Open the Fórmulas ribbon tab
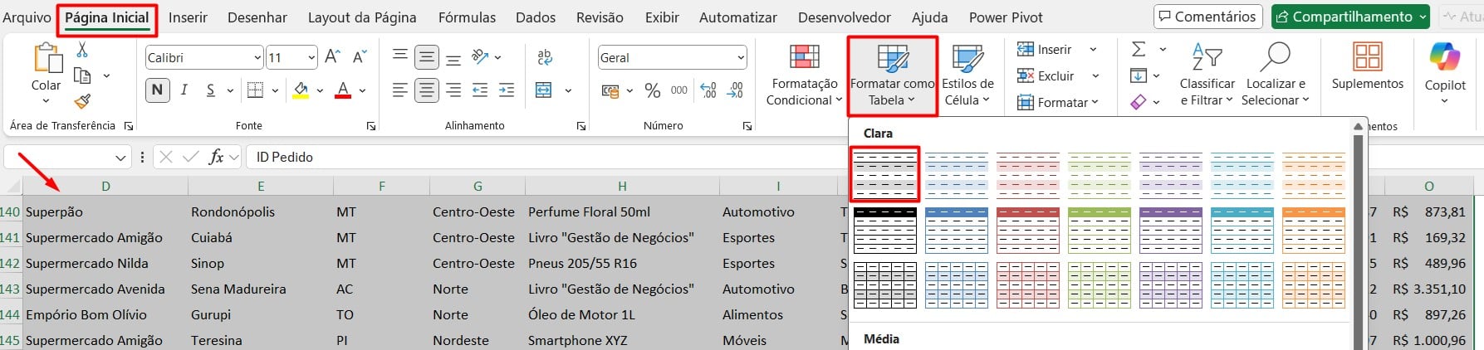 pyautogui.click(x=467, y=17)
